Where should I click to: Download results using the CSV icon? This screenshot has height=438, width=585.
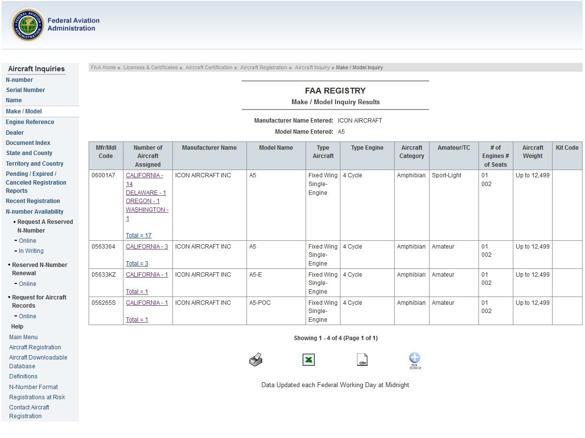(x=362, y=360)
